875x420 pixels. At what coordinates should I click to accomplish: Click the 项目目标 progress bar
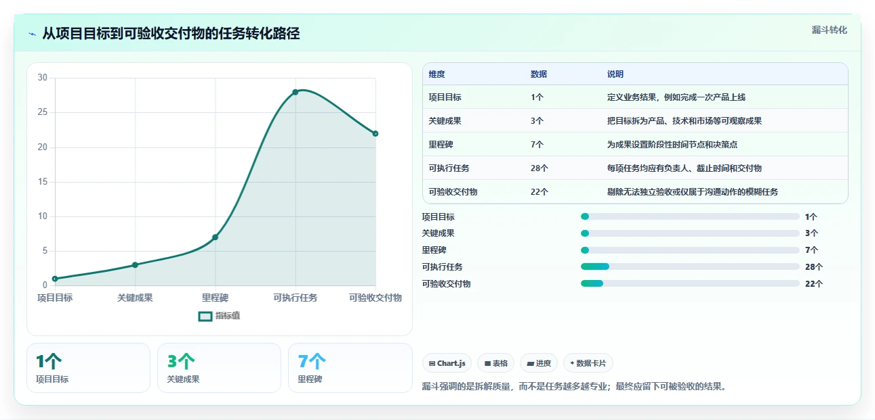coord(690,216)
